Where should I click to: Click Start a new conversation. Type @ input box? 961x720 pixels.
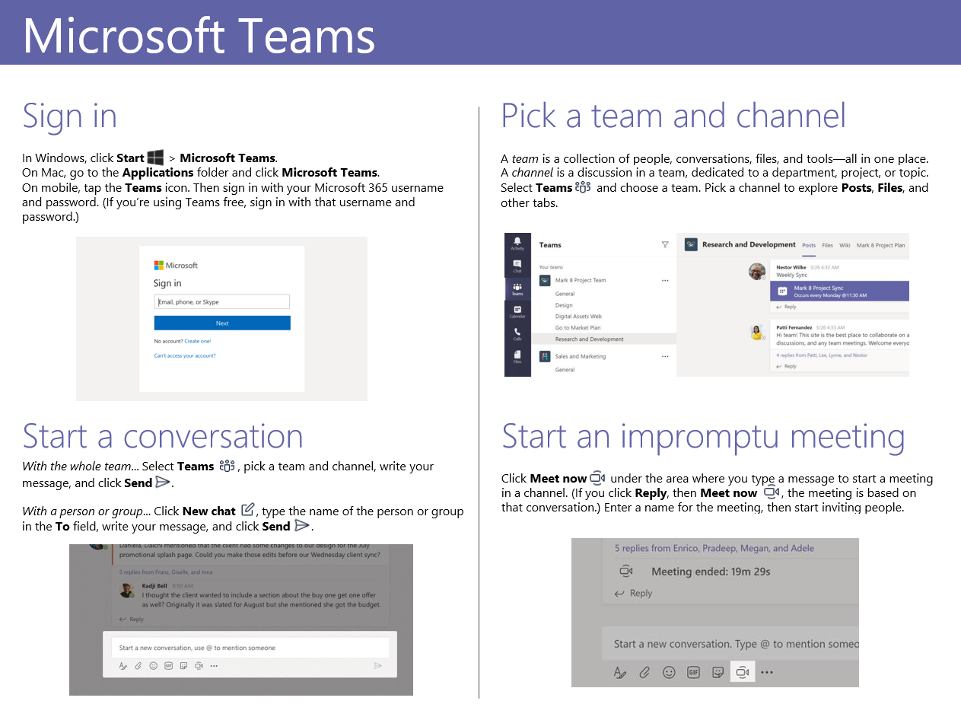(730, 644)
